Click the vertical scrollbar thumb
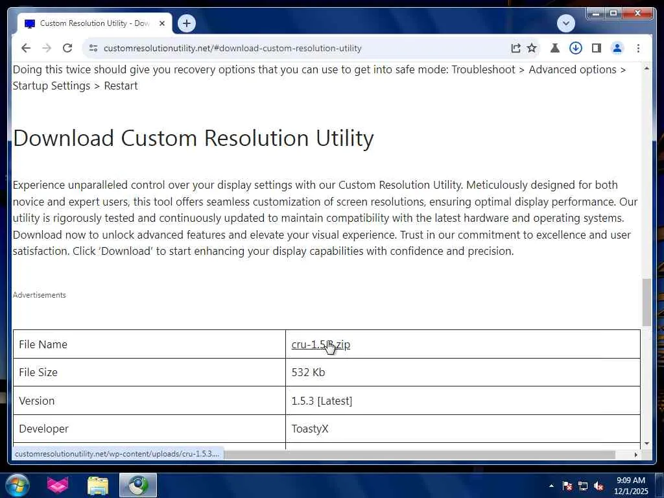The height and width of the screenshot is (498, 664). pyautogui.click(x=646, y=302)
